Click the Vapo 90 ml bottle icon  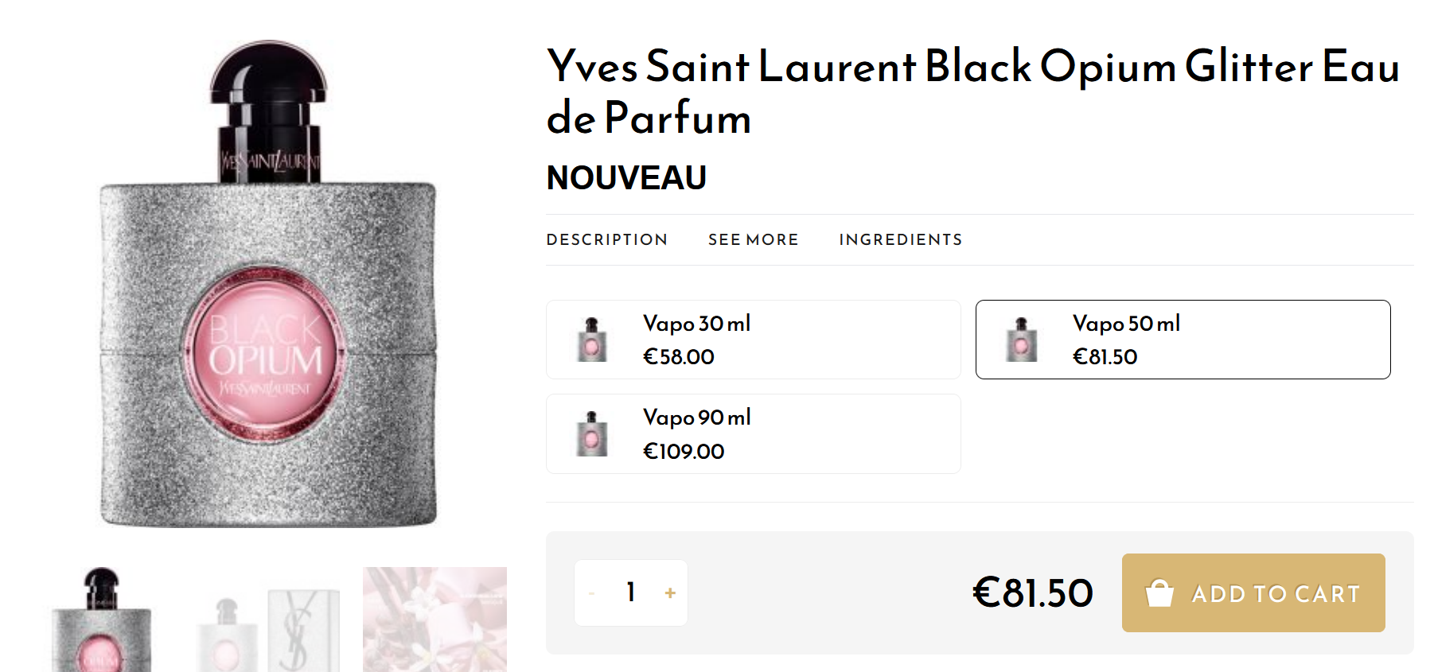pyautogui.click(x=591, y=434)
